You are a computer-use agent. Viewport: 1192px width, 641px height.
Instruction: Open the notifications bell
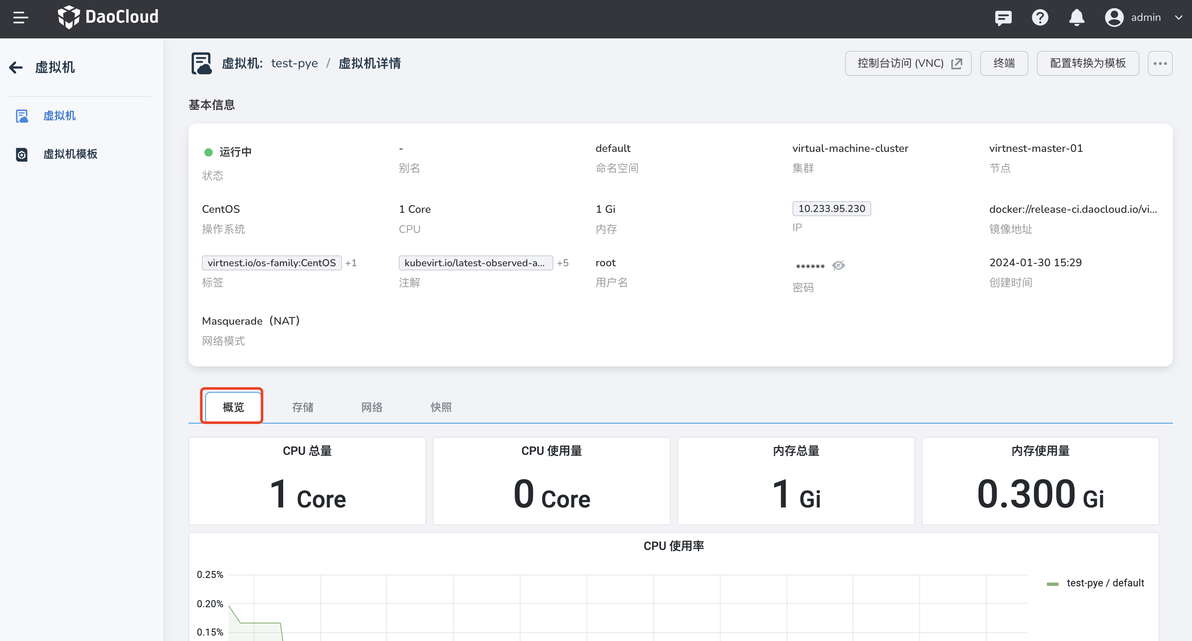(1076, 18)
